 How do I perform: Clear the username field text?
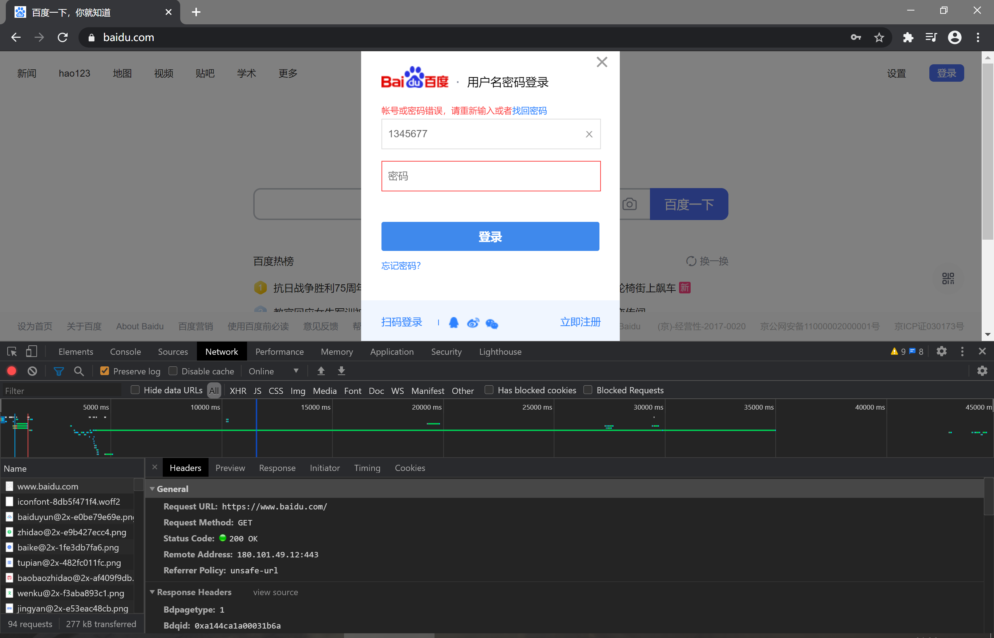tap(589, 134)
